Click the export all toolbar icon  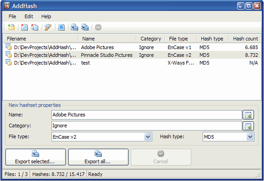(85, 27)
